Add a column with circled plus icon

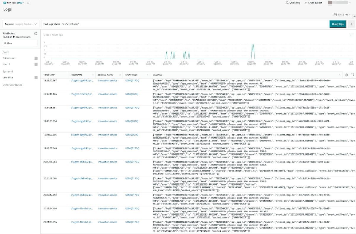click(x=347, y=75)
